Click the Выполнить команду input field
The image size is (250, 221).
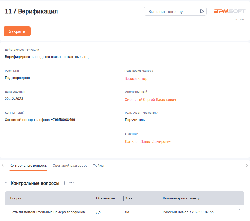[171, 12]
